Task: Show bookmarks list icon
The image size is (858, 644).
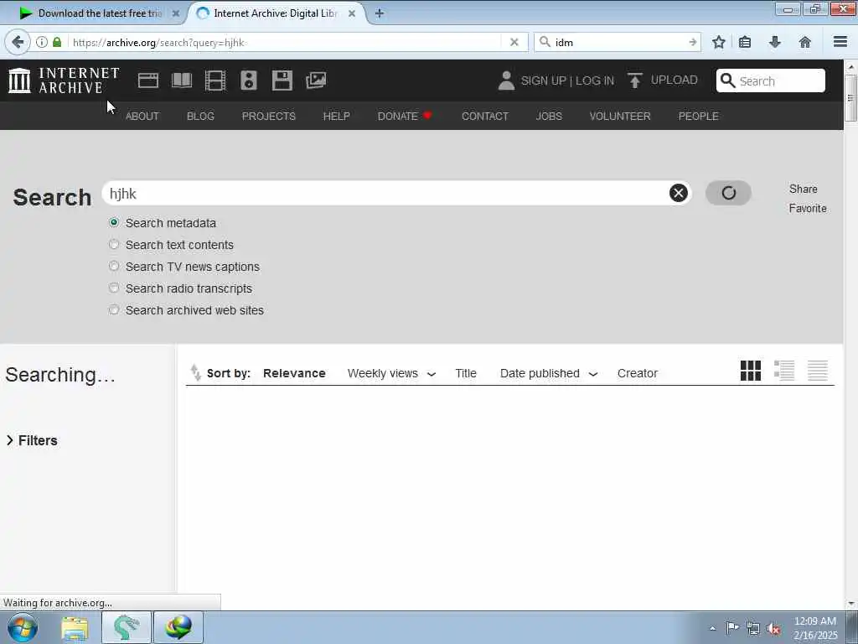Action: 745,42
